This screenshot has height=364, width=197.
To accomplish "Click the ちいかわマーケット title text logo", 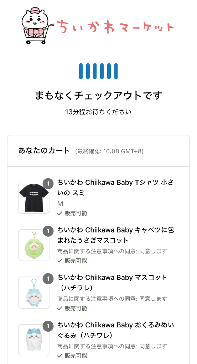I will [115, 26].
